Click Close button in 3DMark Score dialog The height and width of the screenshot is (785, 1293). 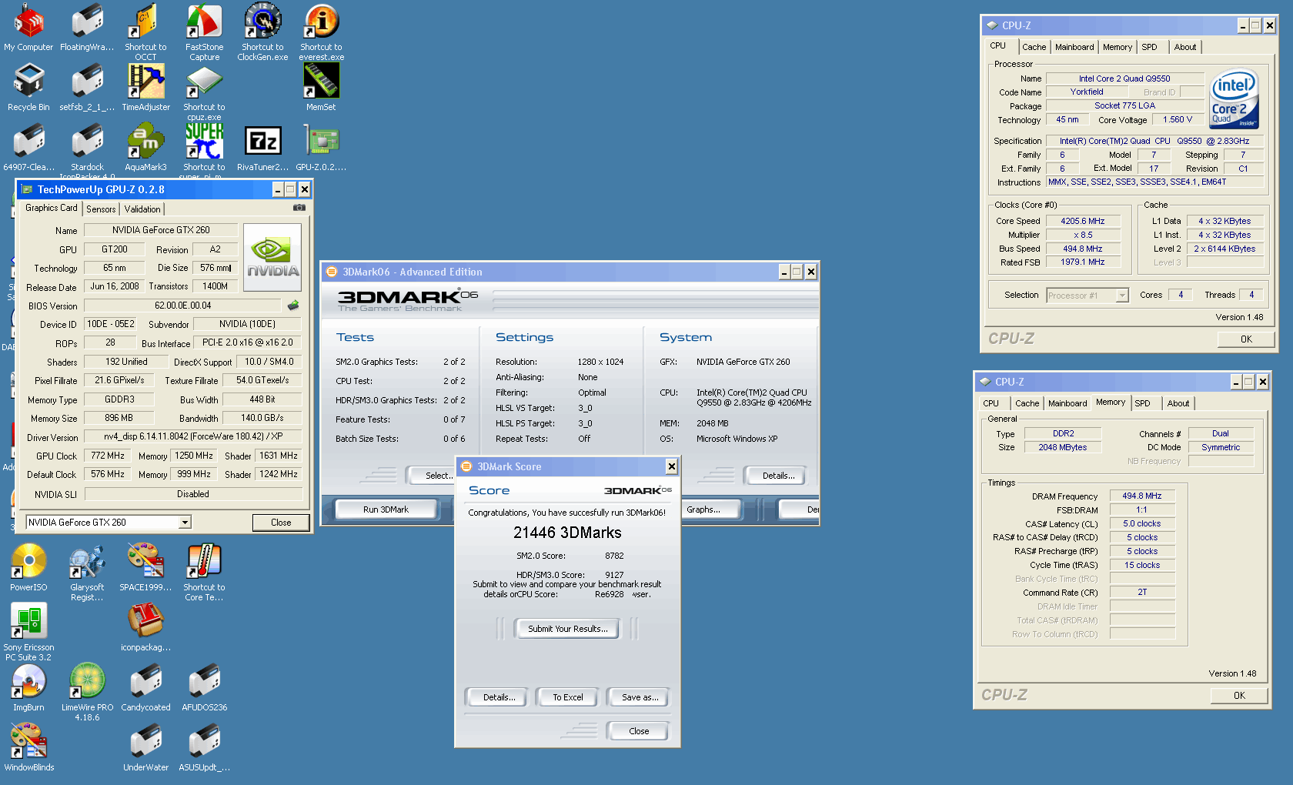click(x=639, y=731)
